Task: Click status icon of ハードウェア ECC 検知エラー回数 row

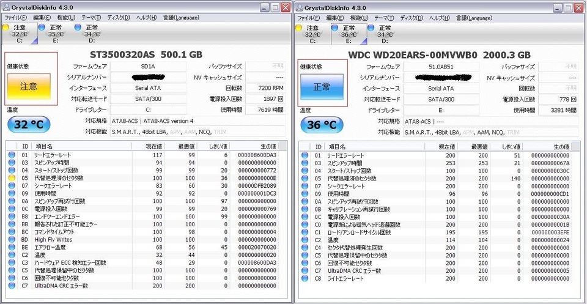Action: coord(12,262)
